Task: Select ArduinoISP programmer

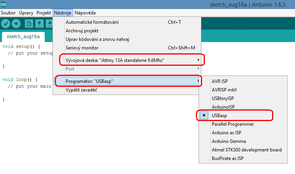Action: coord(243,107)
